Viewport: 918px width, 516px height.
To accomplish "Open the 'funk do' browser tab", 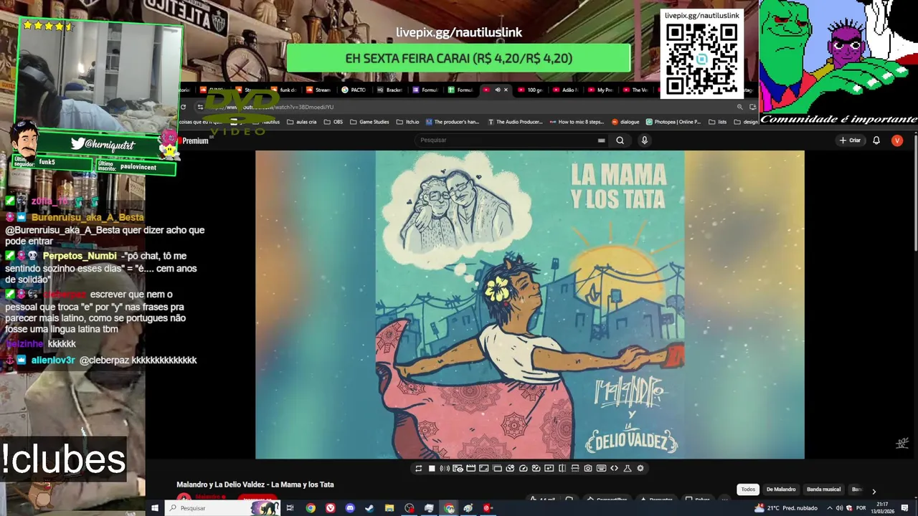I will (284, 90).
